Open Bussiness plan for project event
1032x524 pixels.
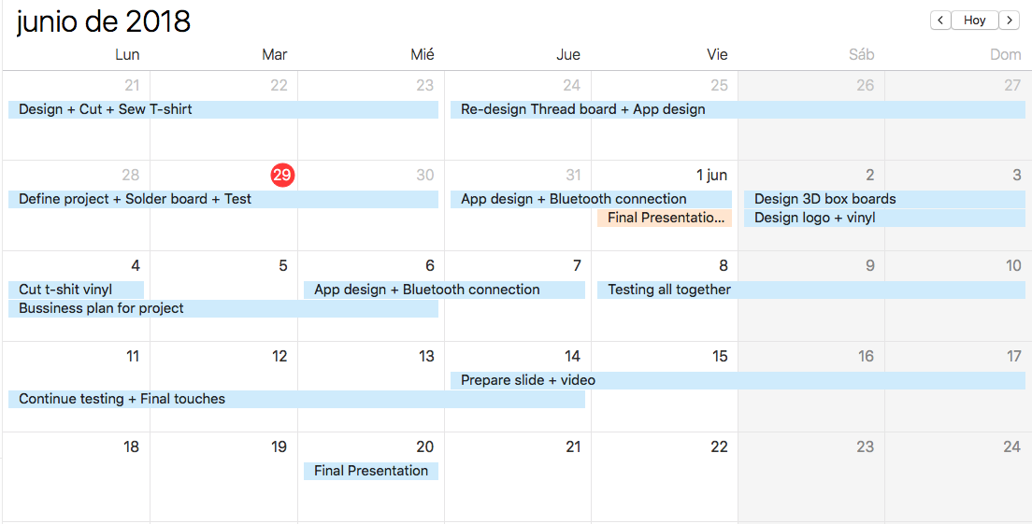pyautogui.click(x=223, y=309)
